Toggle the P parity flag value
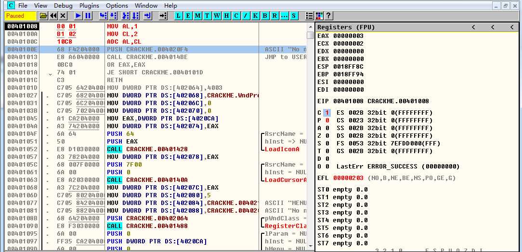This screenshot has height=252, width=522. [326, 120]
